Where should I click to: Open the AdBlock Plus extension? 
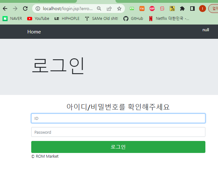pyautogui.click(x=152, y=9)
